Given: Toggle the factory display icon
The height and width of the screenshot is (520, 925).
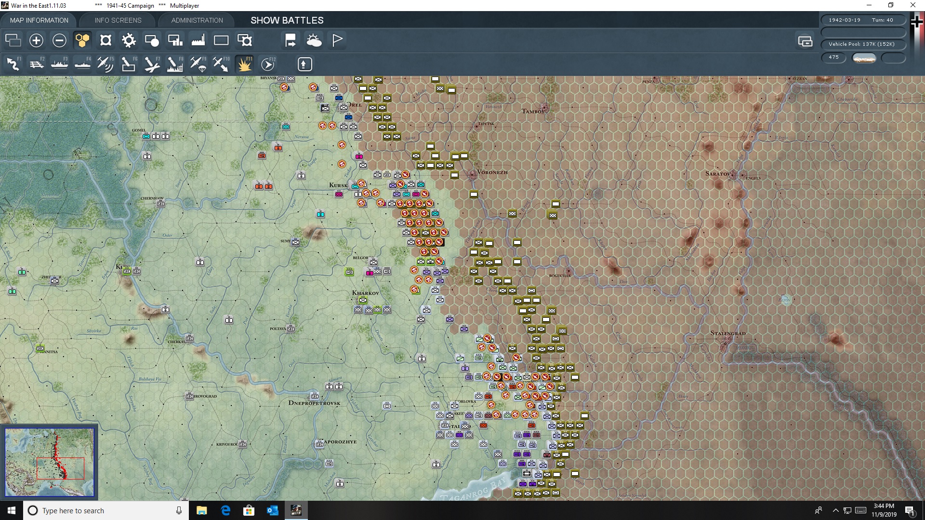Looking at the screenshot, I should pos(198,40).
